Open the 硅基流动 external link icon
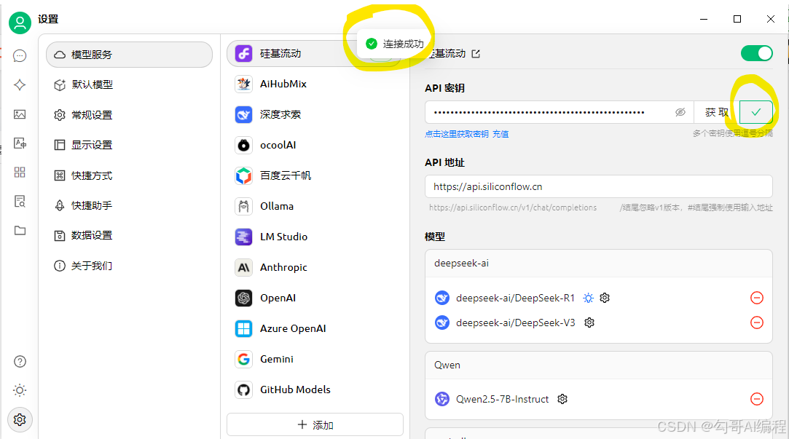The image size is (789, 439). click(x=476, y=54)
